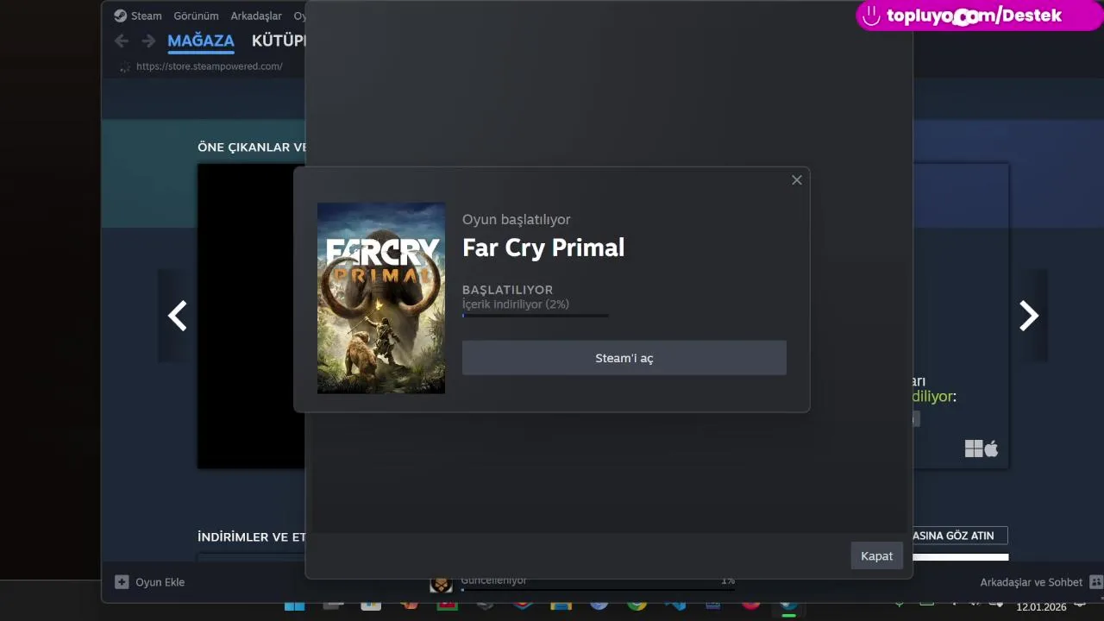
Task: Open the Steam menu
Action: (138, 16)
